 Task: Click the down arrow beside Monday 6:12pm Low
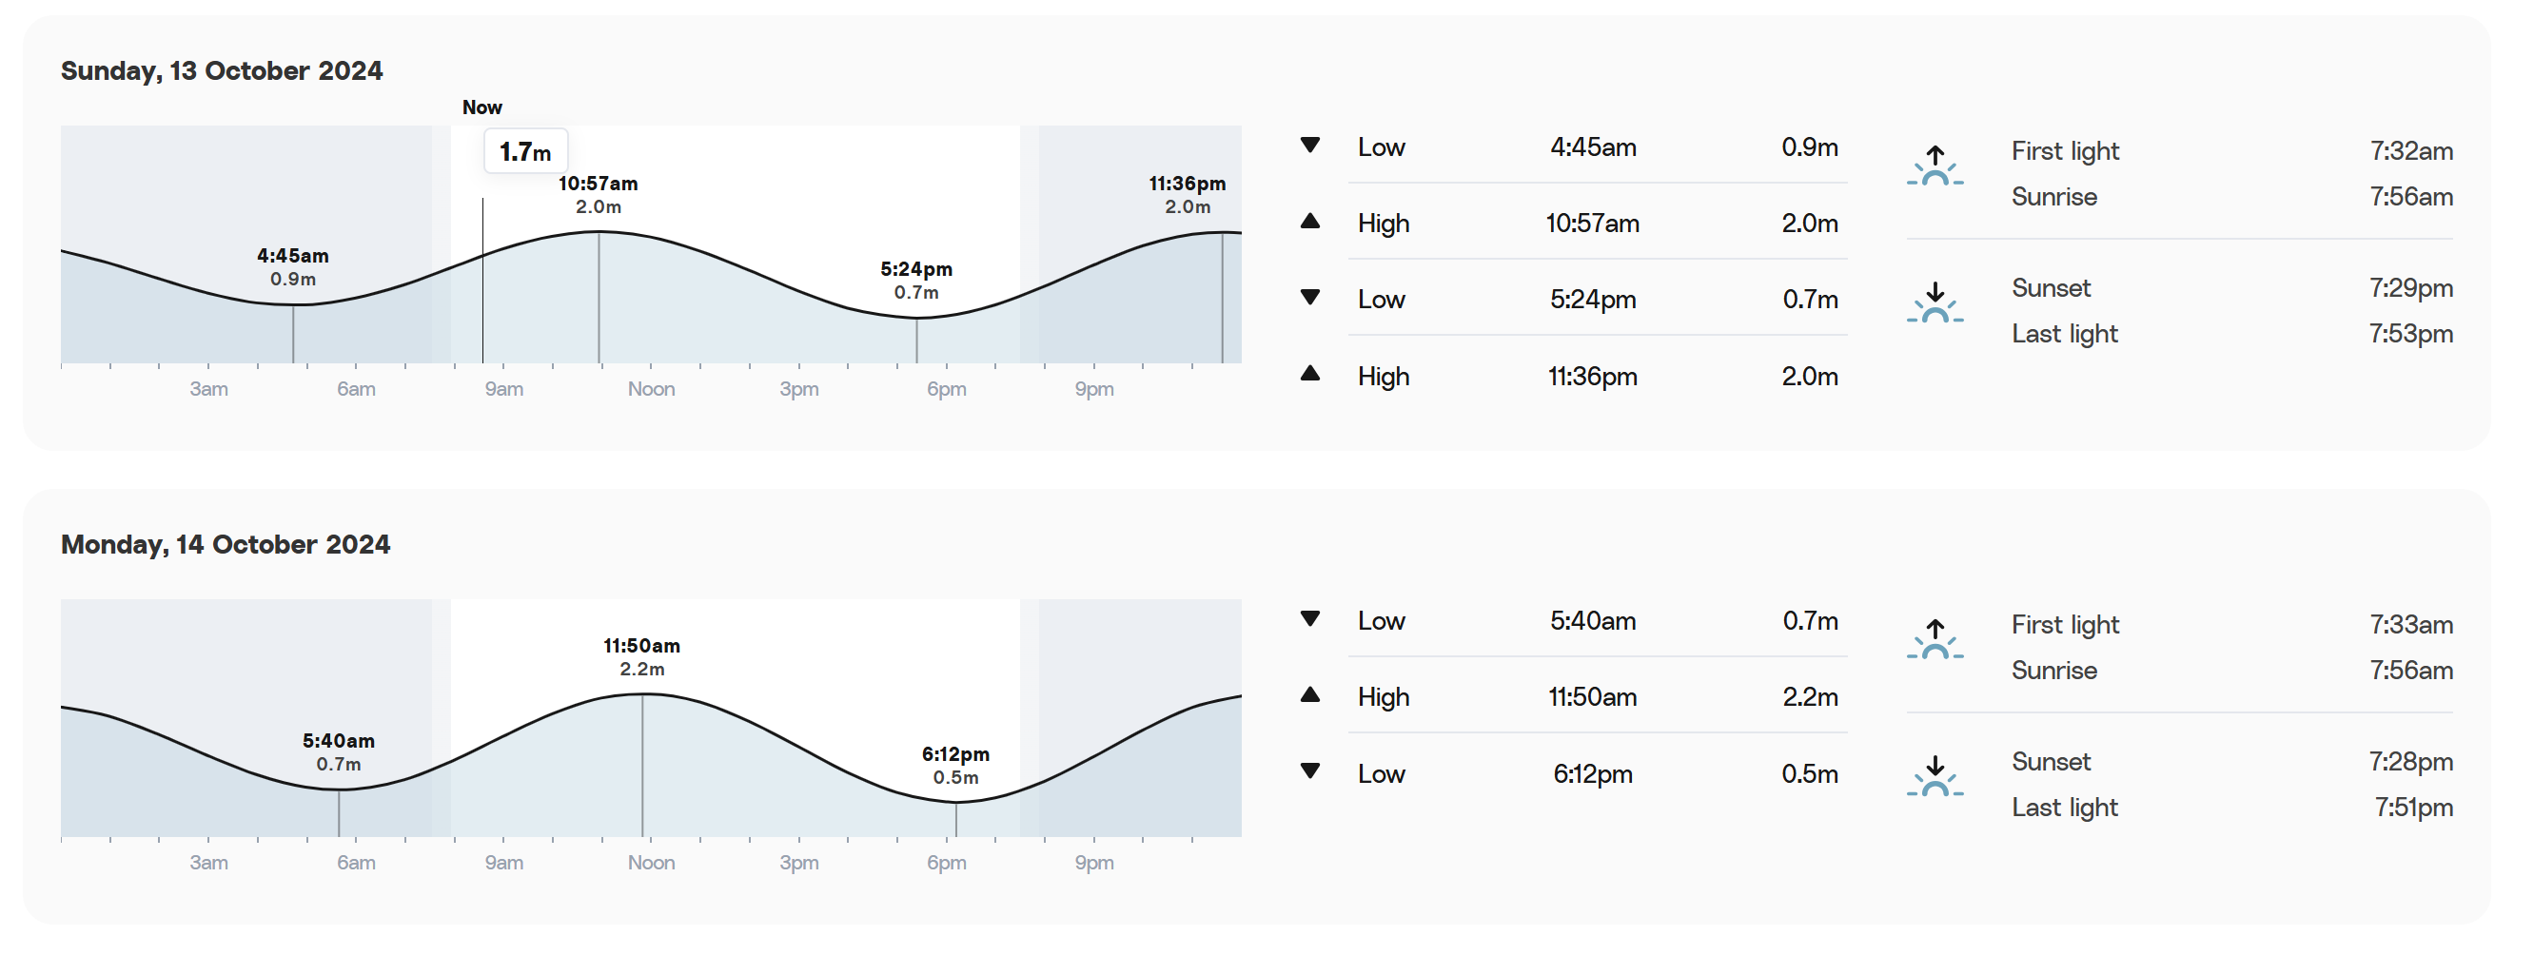(x=1309, y=771)
